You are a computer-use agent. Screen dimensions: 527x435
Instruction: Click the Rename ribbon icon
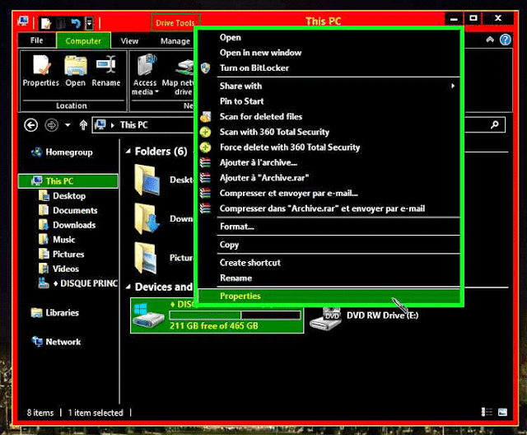(x=106, y=71)
